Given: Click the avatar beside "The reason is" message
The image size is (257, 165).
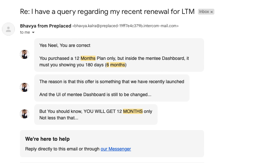Looking at the screenshot, I should click(25, 87).
